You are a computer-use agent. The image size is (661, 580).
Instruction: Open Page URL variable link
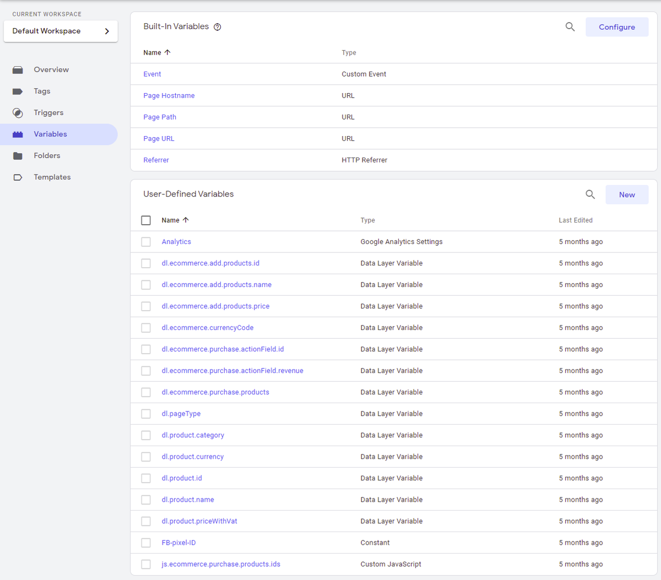pyautogui.click(x=159, y=139)
